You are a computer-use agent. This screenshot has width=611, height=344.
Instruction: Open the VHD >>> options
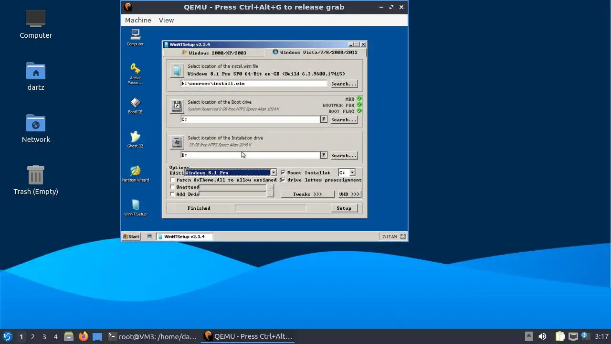[349, 194]
